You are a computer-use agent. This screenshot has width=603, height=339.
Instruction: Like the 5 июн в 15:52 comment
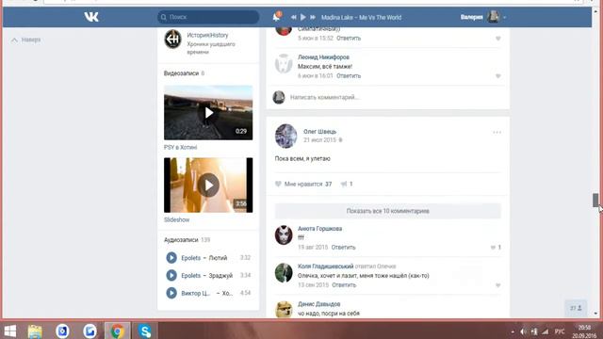click(x=498, y=39)
